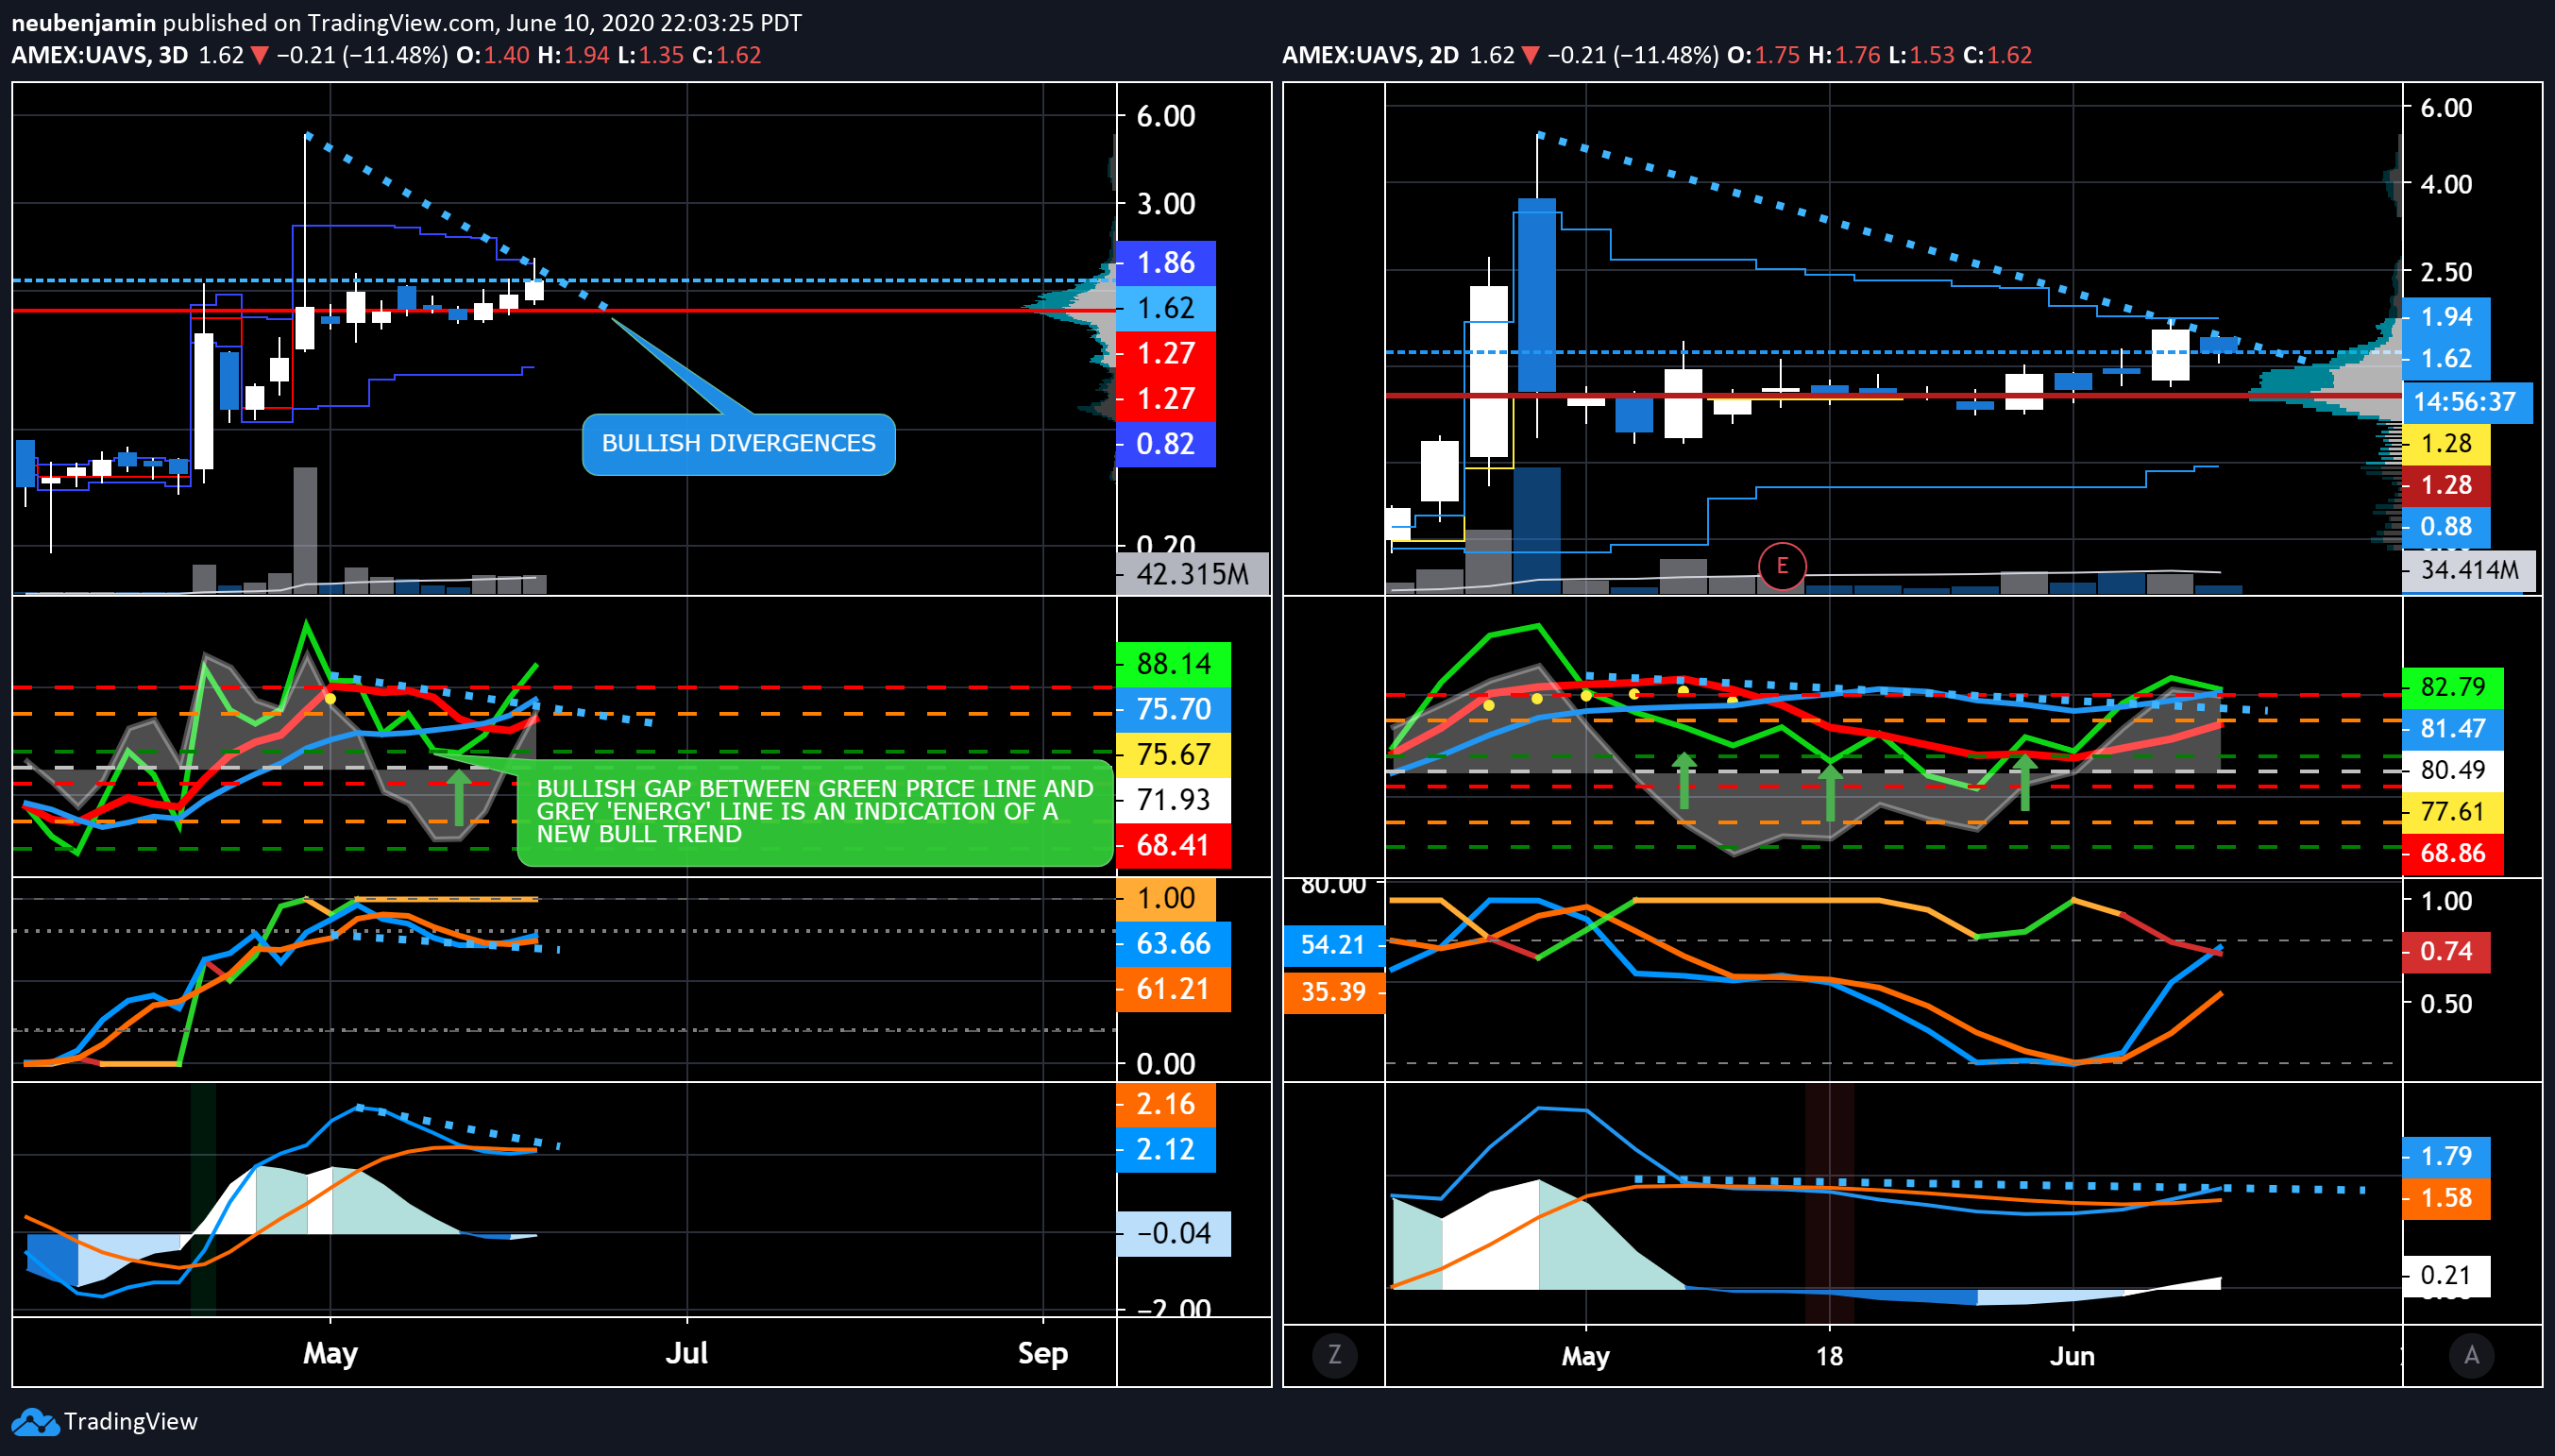Click 'May' on left chart time axis
The height and width of the screenshot is (1456, 2555).
[x=330, y=1353]
